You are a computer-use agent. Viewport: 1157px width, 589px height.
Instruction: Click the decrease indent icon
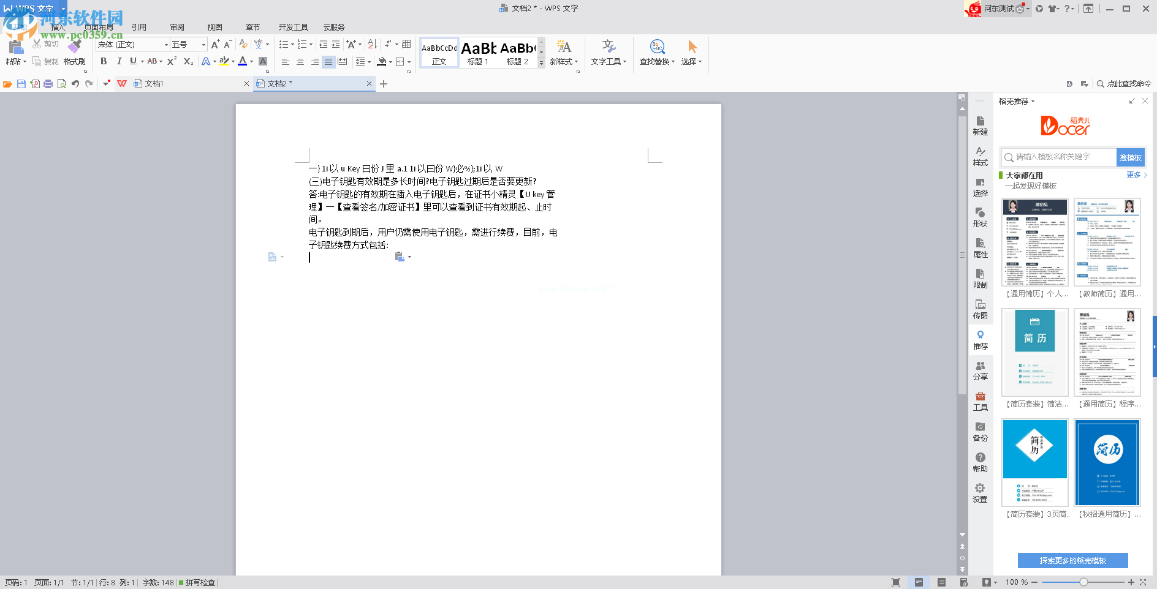[x=323, y=44]
